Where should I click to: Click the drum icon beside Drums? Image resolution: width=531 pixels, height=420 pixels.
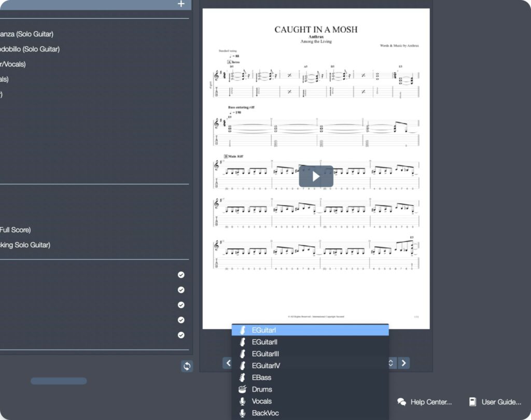[x=243, y=389]
